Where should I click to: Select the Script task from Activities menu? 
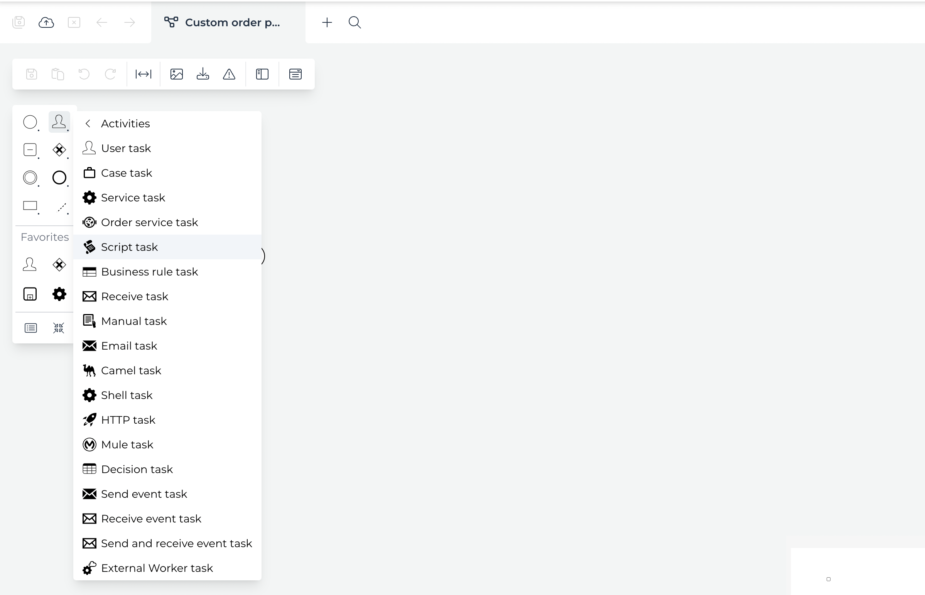pyautogui.click(x=129, y=247)
